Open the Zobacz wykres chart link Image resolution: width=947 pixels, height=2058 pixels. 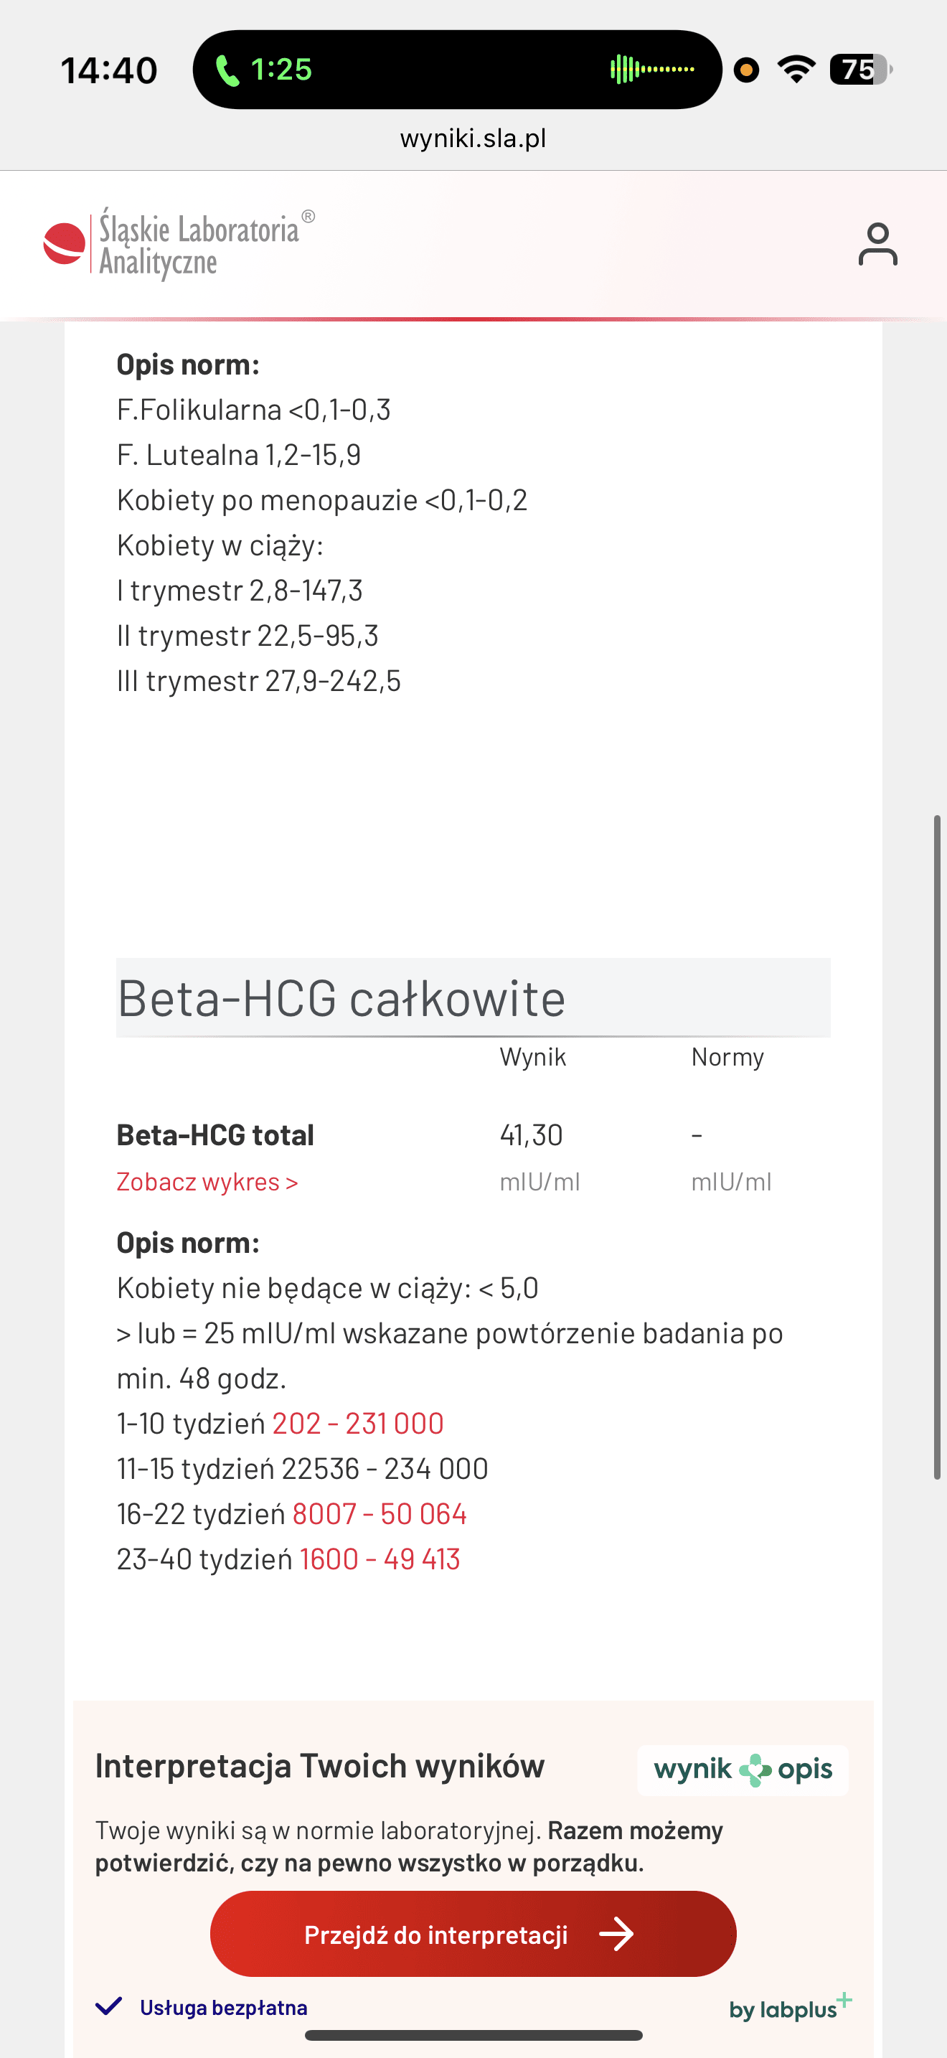pyautogui.click(x=207, y=1182)
